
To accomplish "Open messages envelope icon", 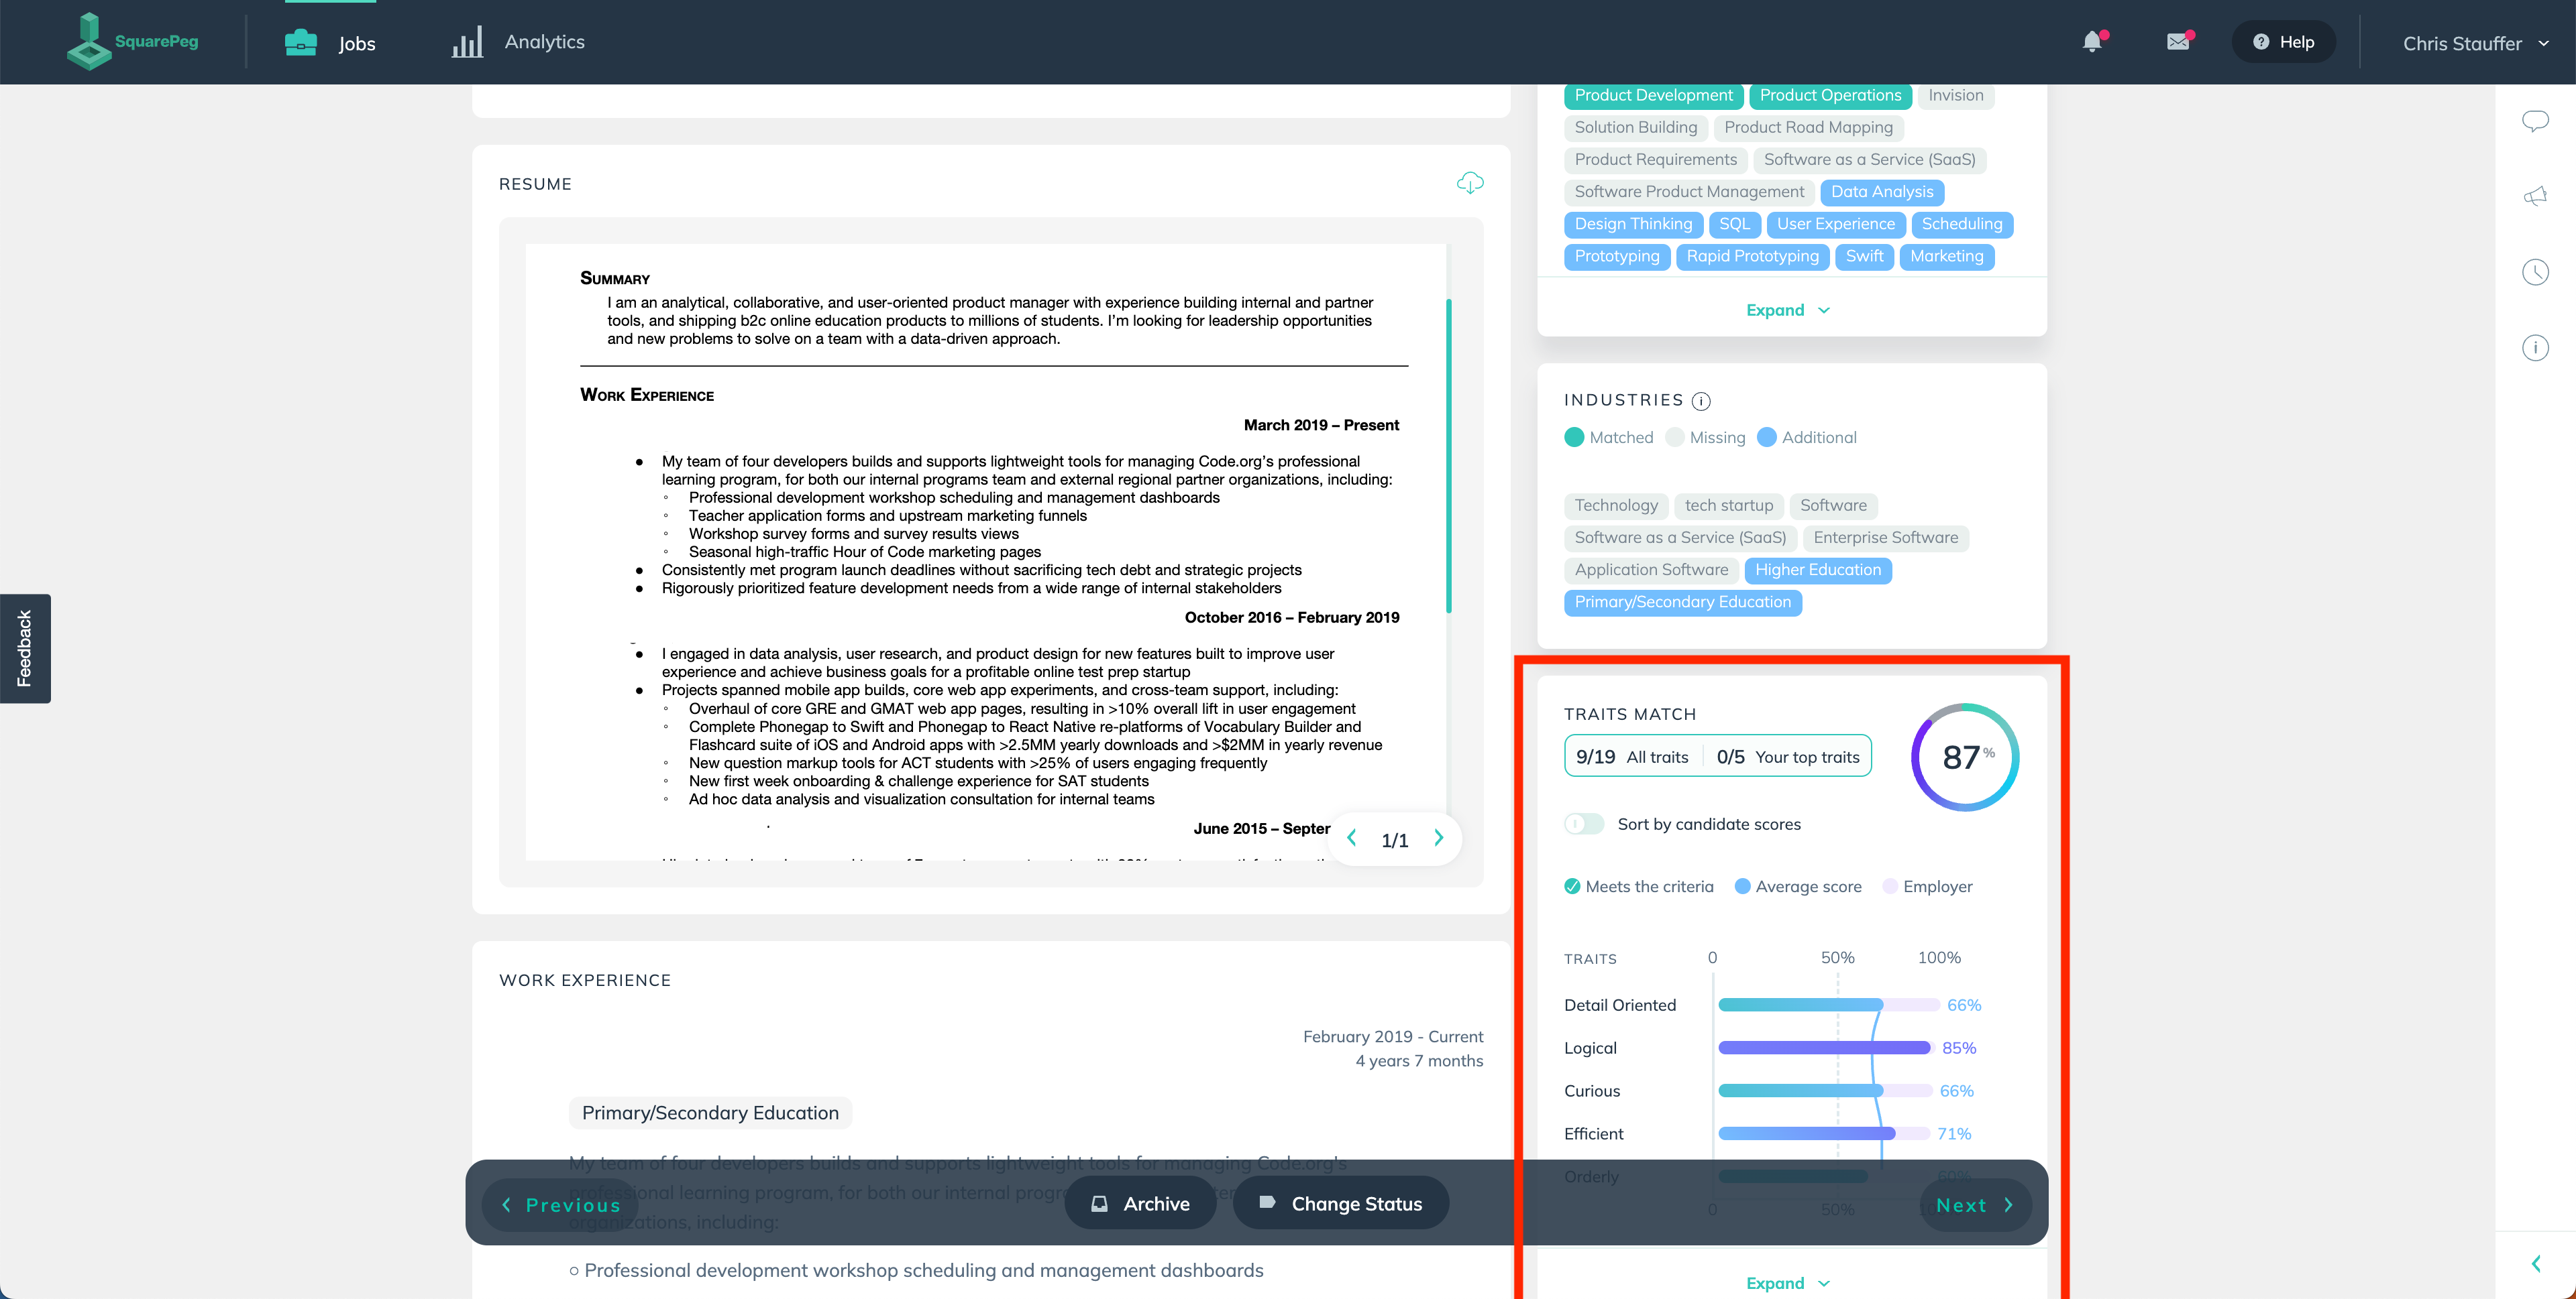I will (x=2178, y=41).
